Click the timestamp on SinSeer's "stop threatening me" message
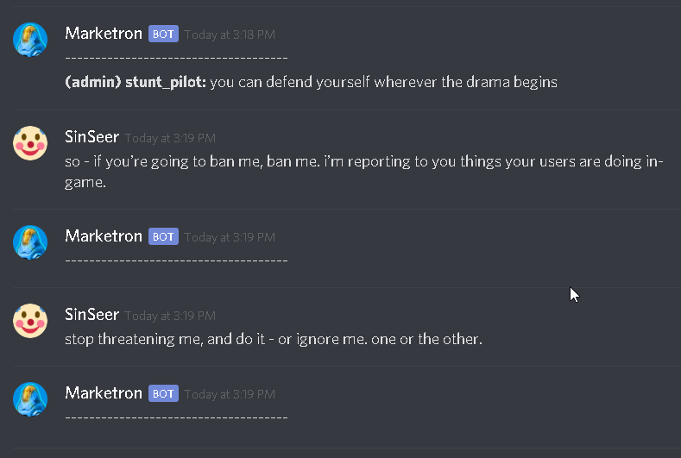 [170, 316]
